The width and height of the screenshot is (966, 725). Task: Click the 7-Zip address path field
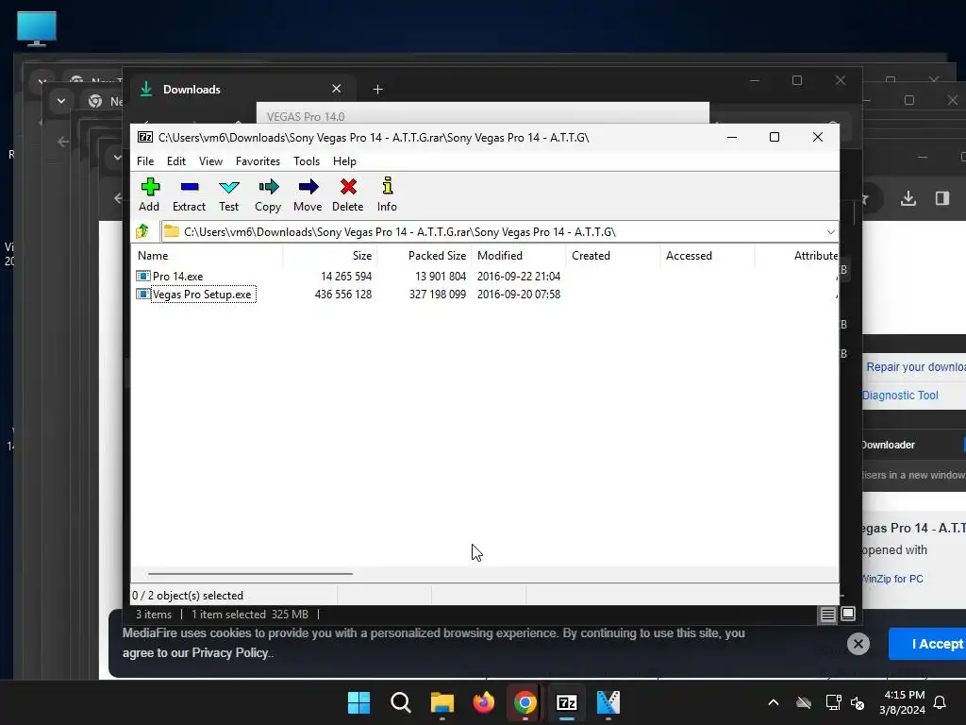pyautogui.click(x=499, y=232)
